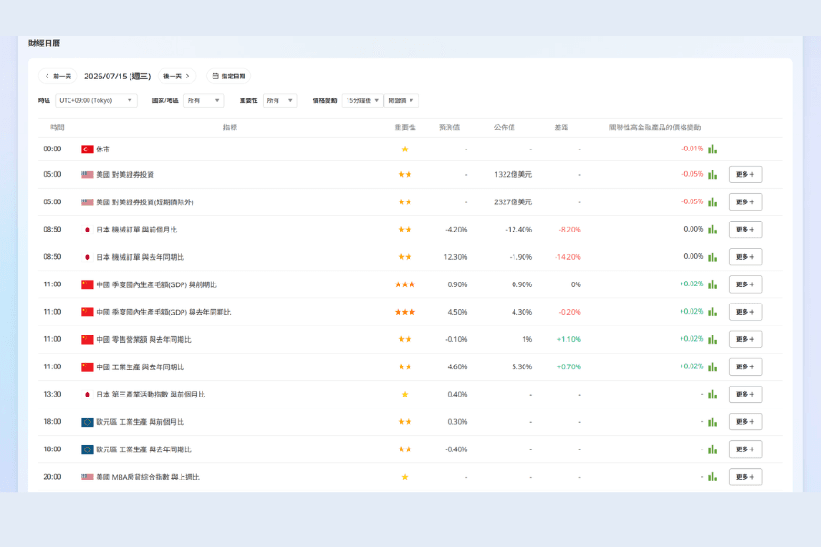The width and height of the screenshot is (821, 547).
Task: Open the 開盤價 dropdown
Action: tap(401, 100)
